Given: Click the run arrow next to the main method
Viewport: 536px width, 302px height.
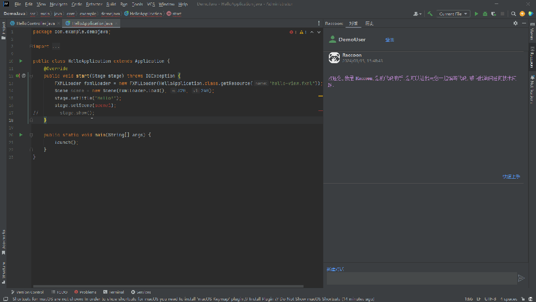Looking at the screenshot, I should click(20, 134).
